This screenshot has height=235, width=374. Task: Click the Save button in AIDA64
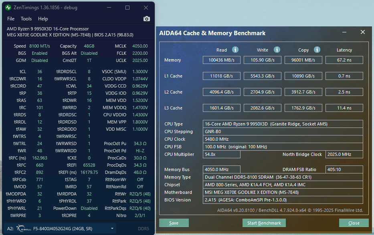pos(174,223)
